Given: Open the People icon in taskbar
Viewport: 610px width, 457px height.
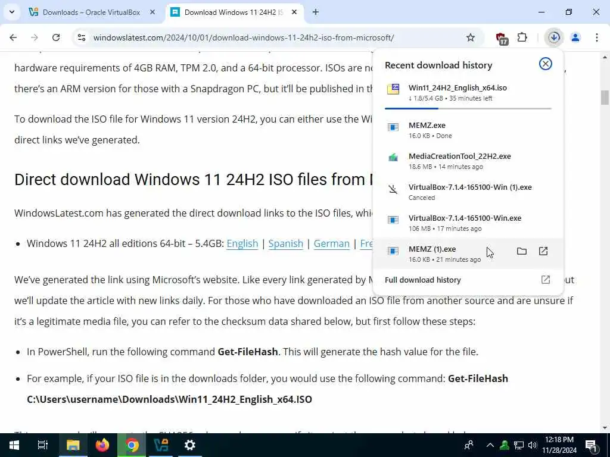Looking at the screenshot, I should [x=469, y=445].
